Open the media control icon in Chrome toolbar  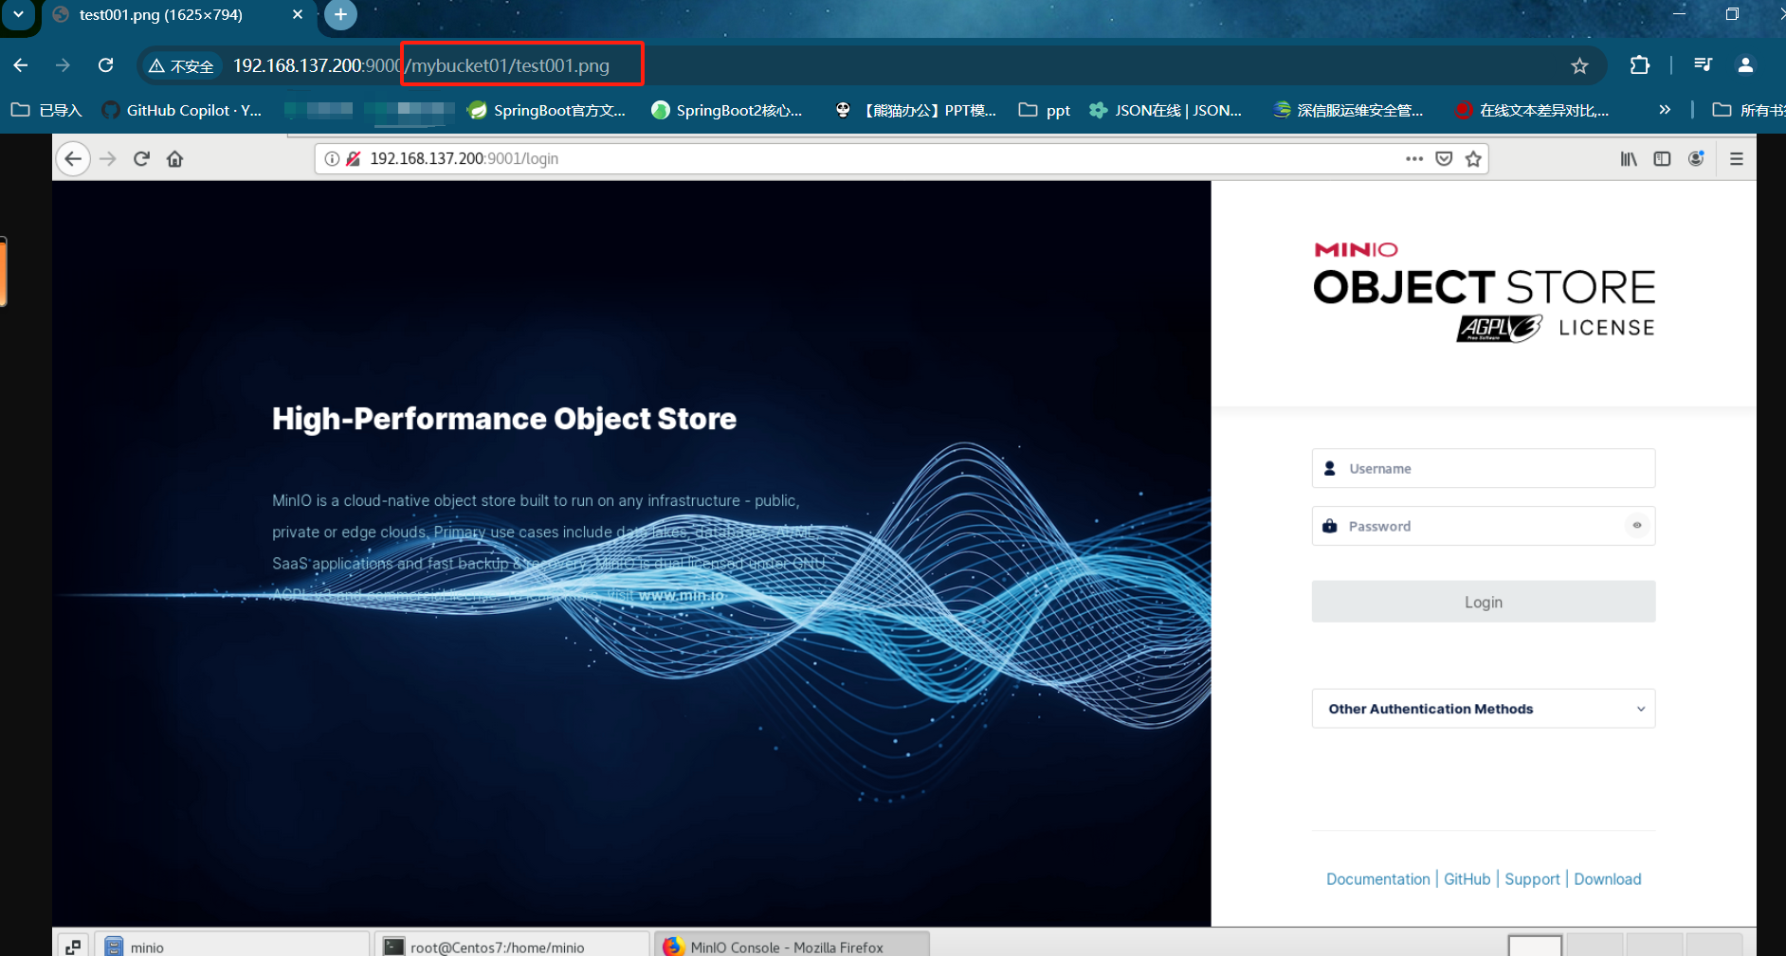click(1703, 65)
